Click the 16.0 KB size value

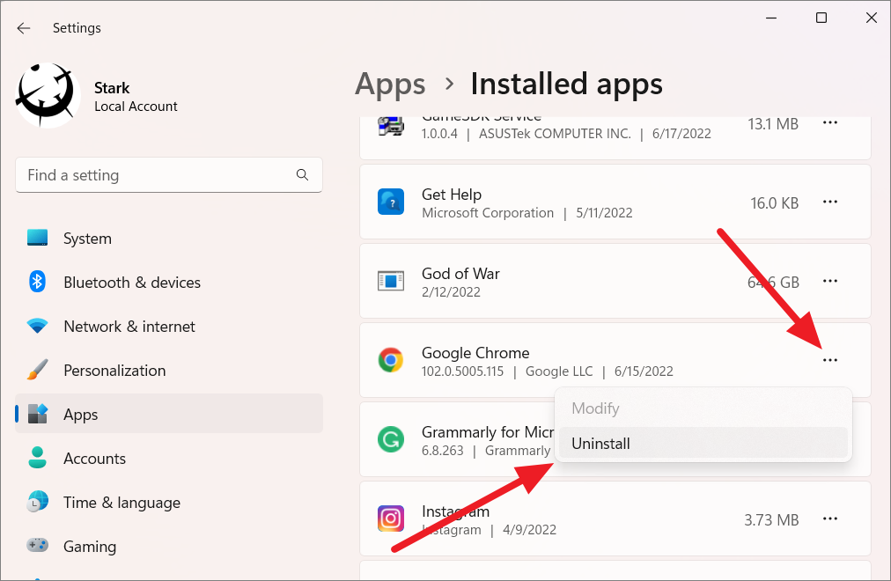coord(775,203)
